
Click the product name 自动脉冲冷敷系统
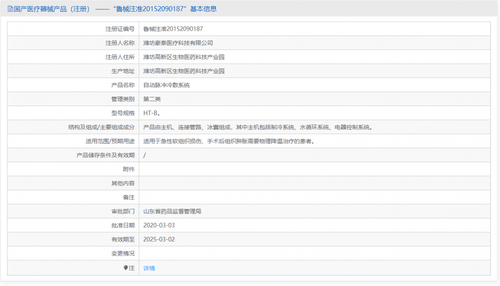point(167,85)
